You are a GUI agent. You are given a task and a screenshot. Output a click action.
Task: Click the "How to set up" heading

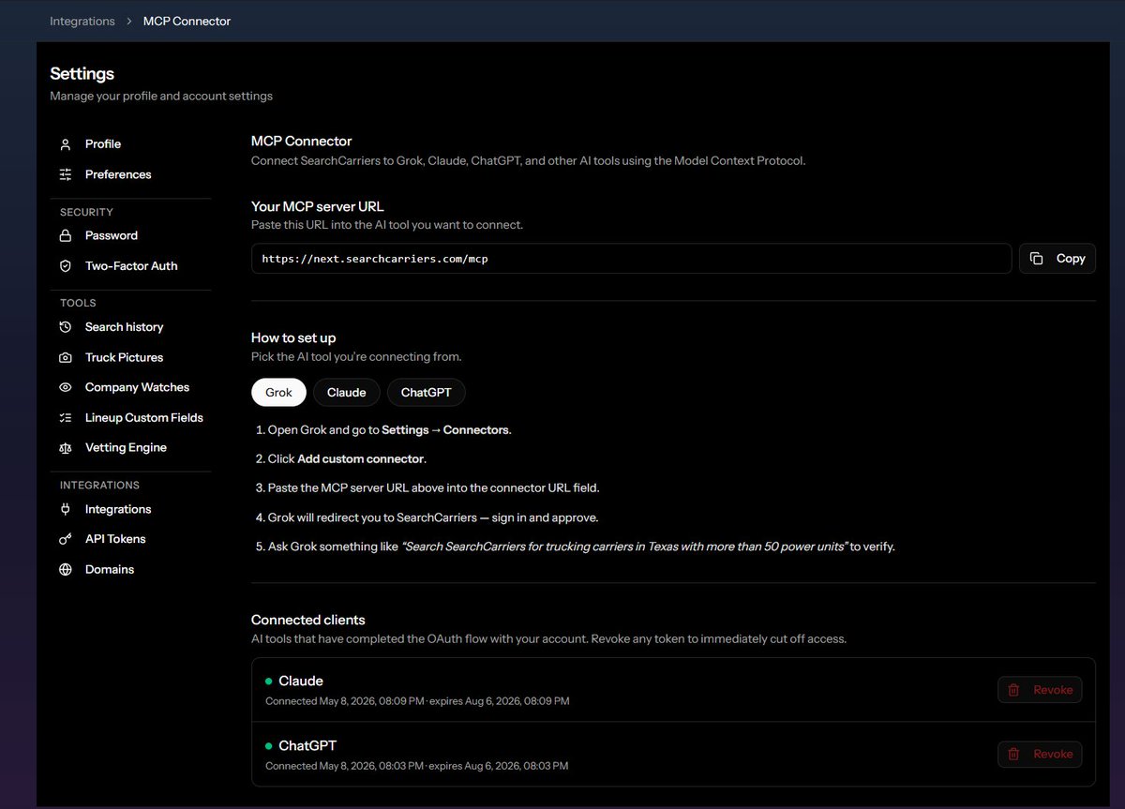pyautogui.click(x=293, y=337)
